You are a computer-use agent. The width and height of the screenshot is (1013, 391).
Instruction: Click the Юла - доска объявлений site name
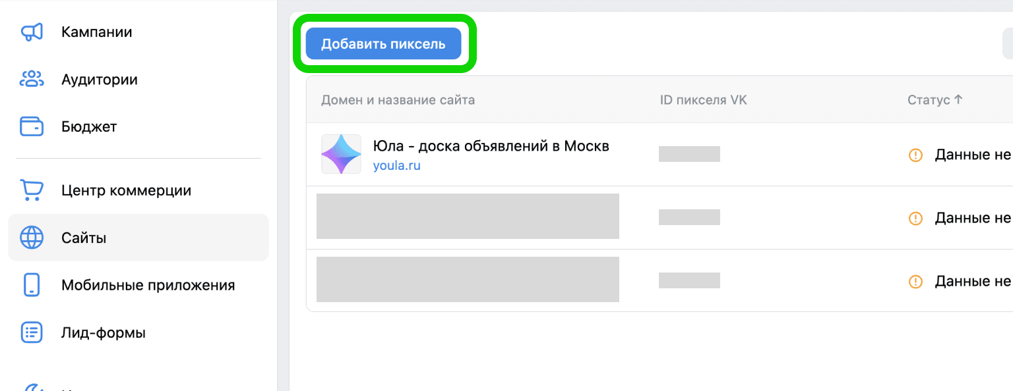pos(491,145)
